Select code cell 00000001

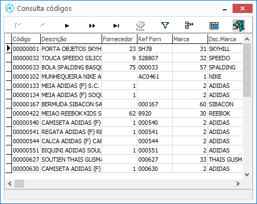tap(26, 49)
